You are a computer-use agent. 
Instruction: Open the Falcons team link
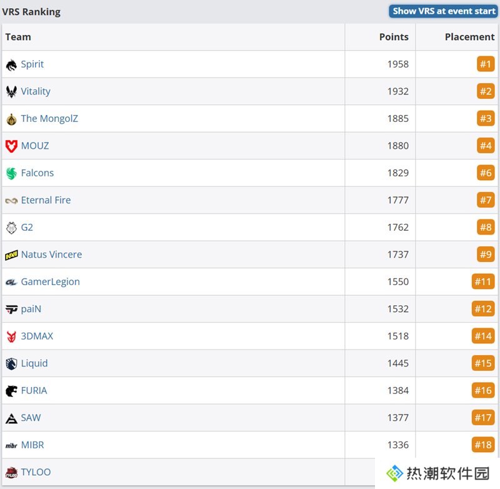37,173
